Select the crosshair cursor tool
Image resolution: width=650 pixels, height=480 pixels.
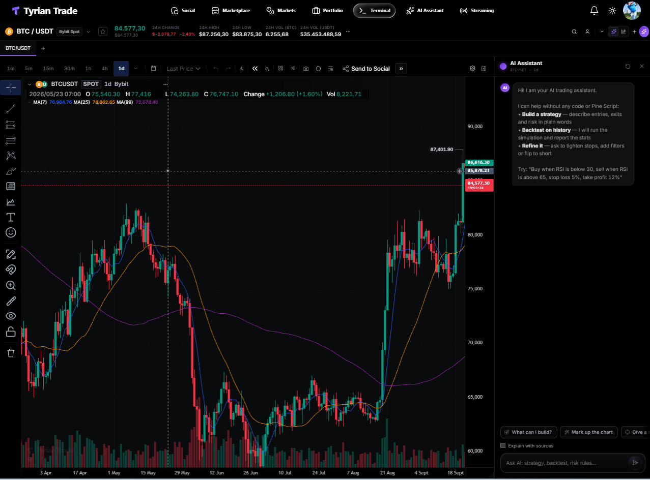(x=11, y=87)
